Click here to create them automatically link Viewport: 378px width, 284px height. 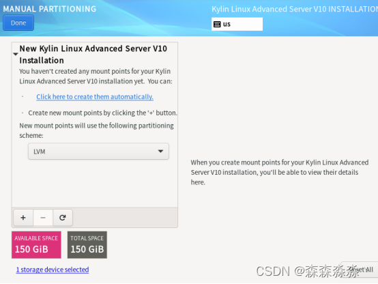point(95,97)
